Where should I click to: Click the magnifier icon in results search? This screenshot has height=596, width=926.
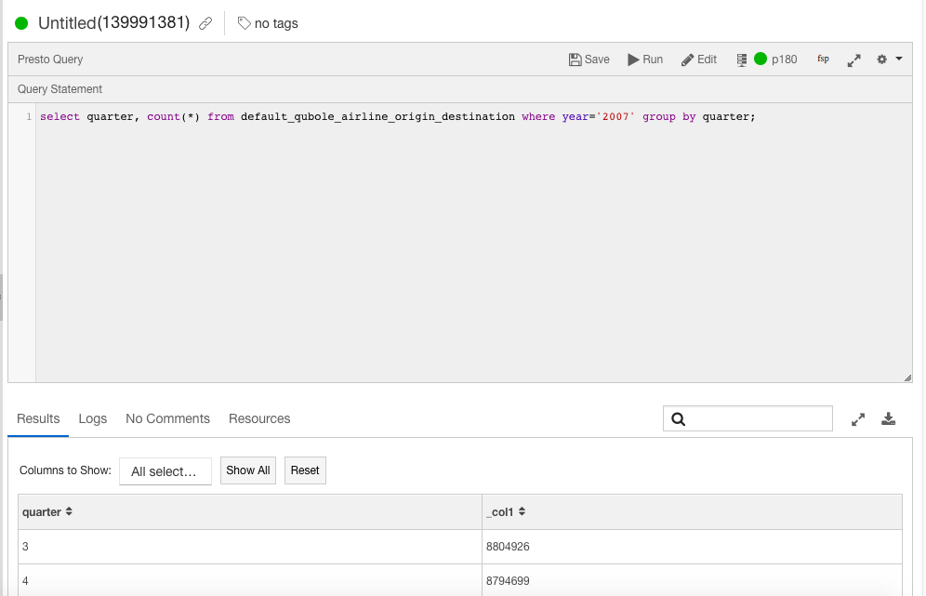[679, 418]
